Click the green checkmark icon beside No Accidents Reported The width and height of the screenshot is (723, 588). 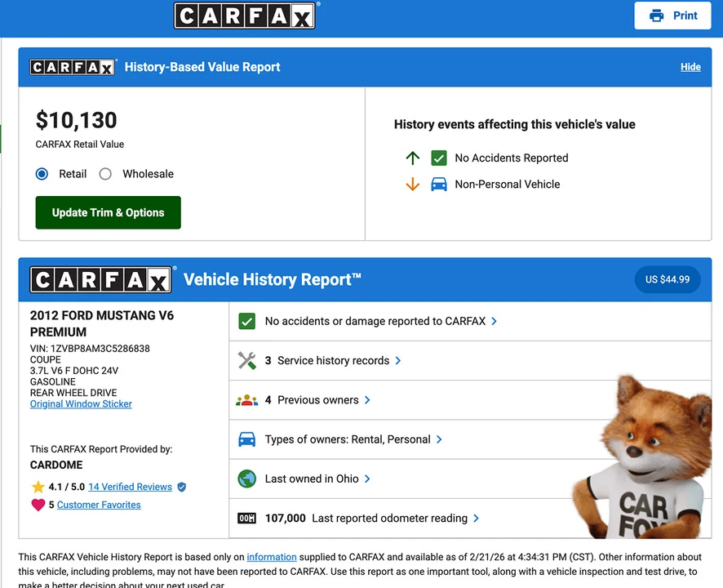[x=439, y=158]
